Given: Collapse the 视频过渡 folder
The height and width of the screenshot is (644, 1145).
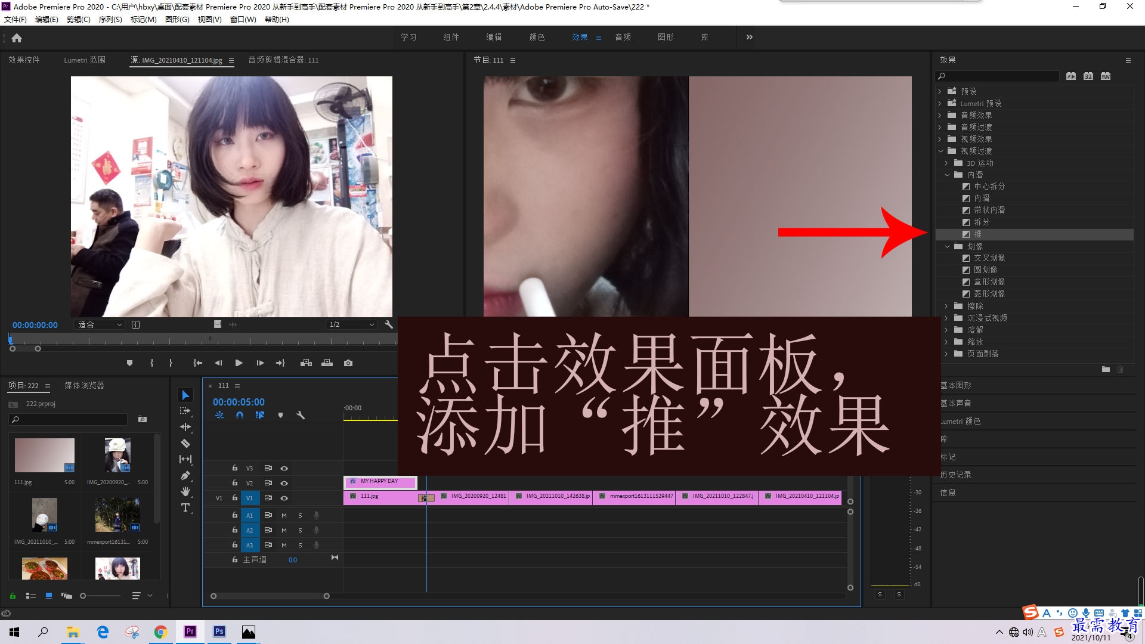Looking at the screenshot, I should tap(940, 151).
